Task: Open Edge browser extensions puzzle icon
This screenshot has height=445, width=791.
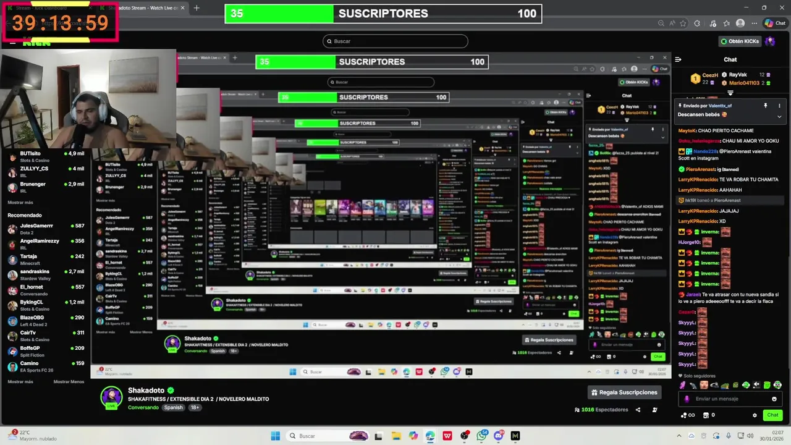Action: [x=697, y=23]
